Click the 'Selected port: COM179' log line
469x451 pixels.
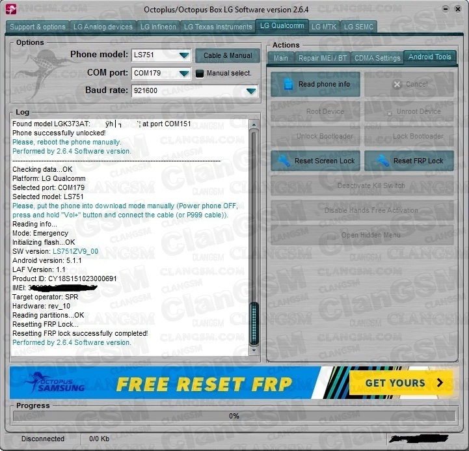(48, 187)
